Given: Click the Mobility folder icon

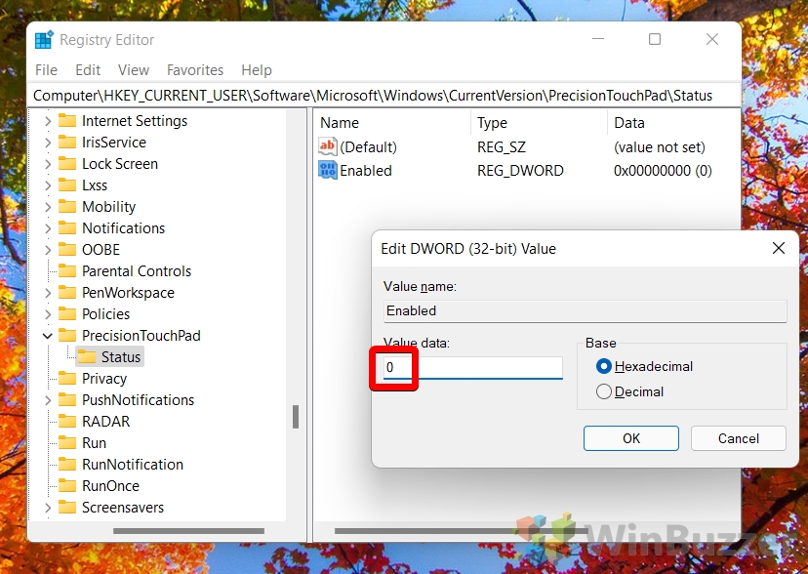Looking at the screenshot, I should point(67,207).
